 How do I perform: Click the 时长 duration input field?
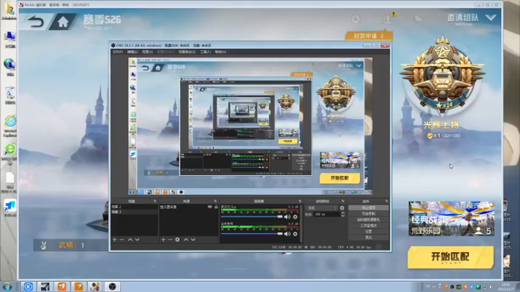[x=327, y=215]
